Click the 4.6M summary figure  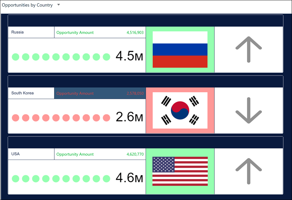(x=130, y=178)
